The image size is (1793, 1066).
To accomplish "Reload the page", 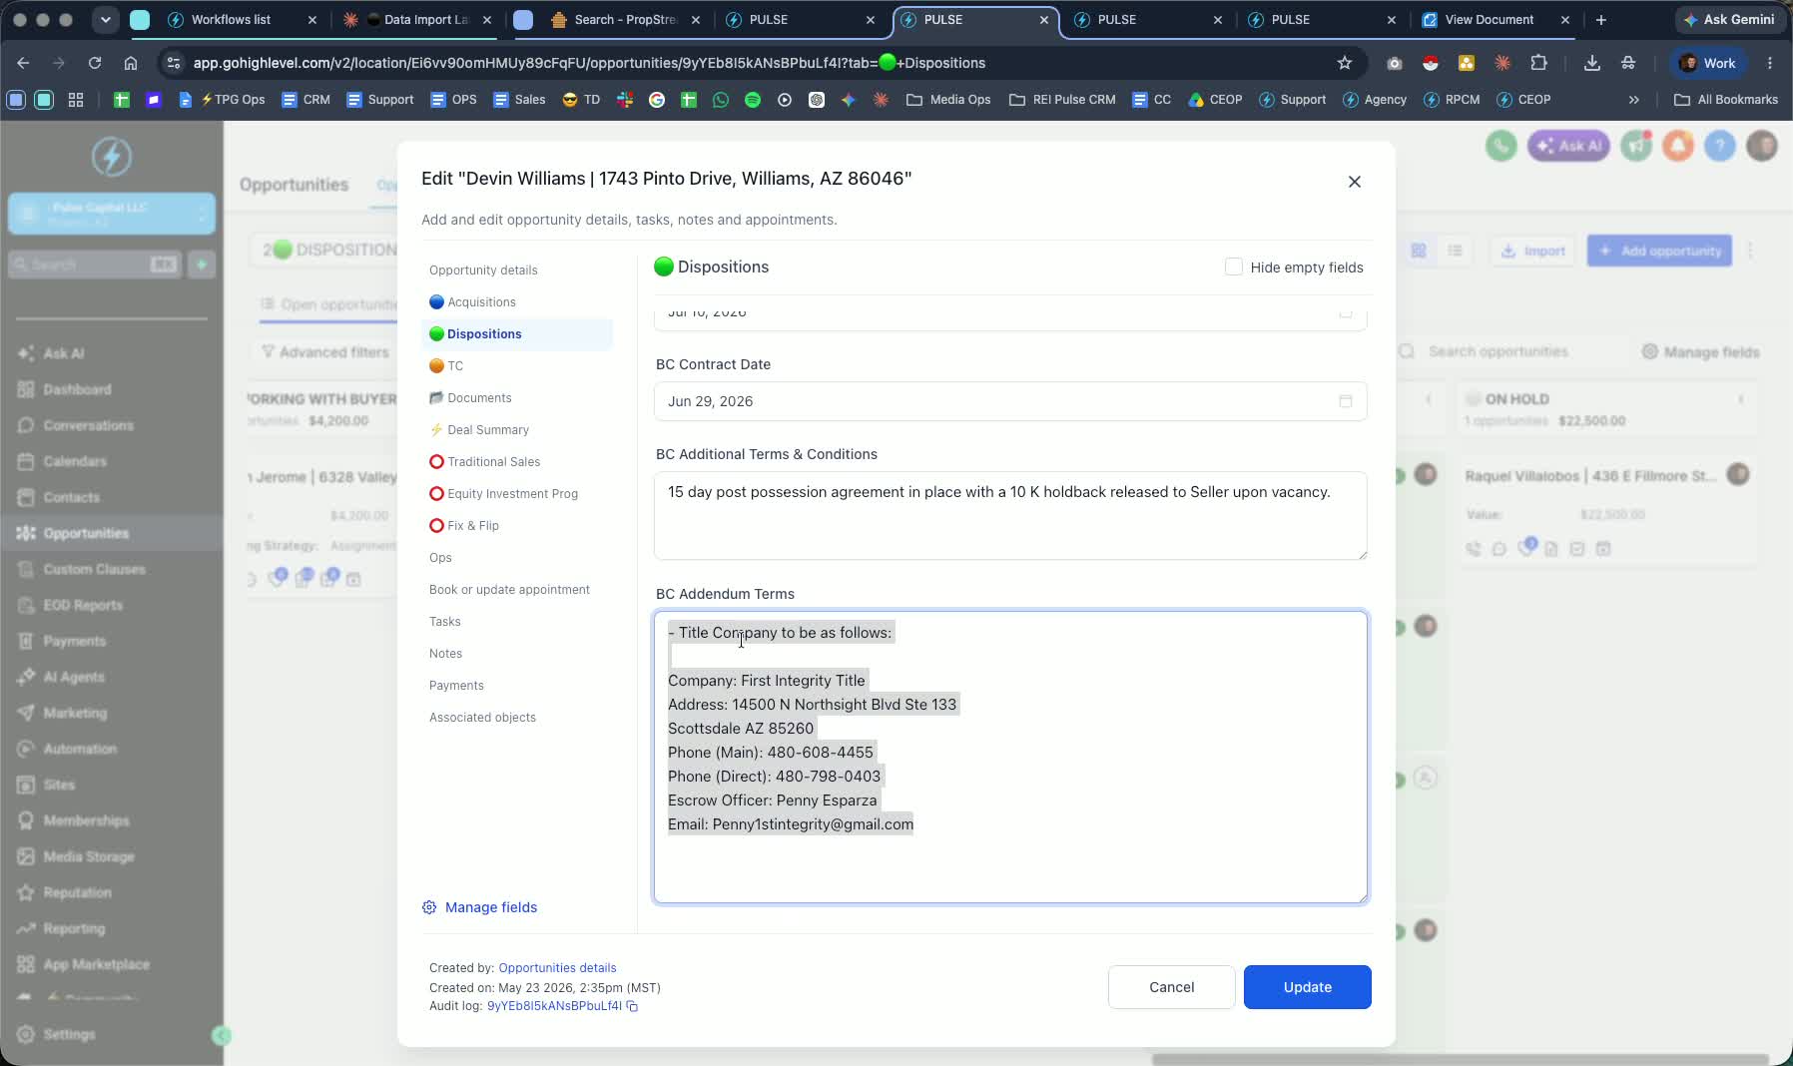I will (x=95, y=63).
